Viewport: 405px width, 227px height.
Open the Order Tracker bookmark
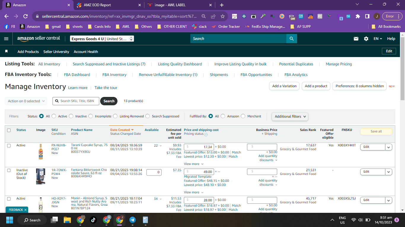(226, 27)
